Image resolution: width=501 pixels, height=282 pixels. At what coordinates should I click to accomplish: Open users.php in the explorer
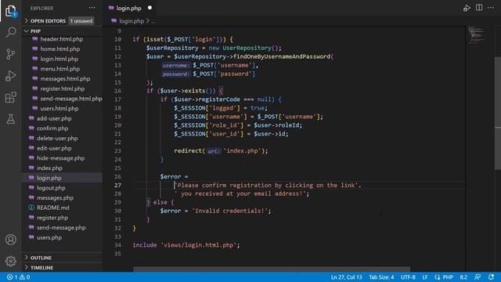49,237
